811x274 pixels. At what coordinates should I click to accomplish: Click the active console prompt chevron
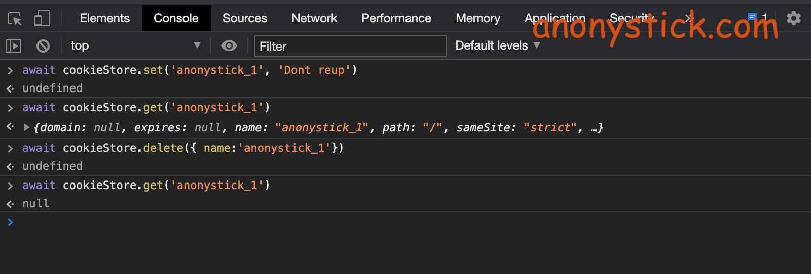pyautogui.click(x=10, y=222)
